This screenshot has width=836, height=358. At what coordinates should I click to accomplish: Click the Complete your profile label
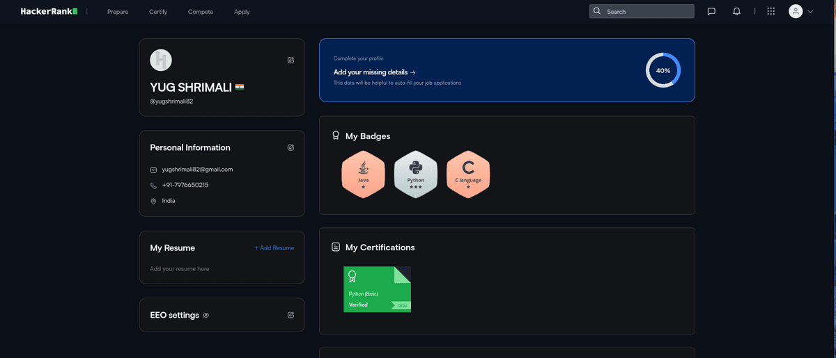358,58
